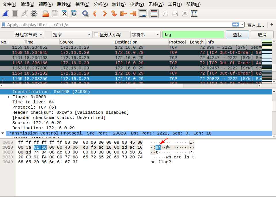Open the 分析(A) menu
The image size is (276, 197).
point(101,4)
